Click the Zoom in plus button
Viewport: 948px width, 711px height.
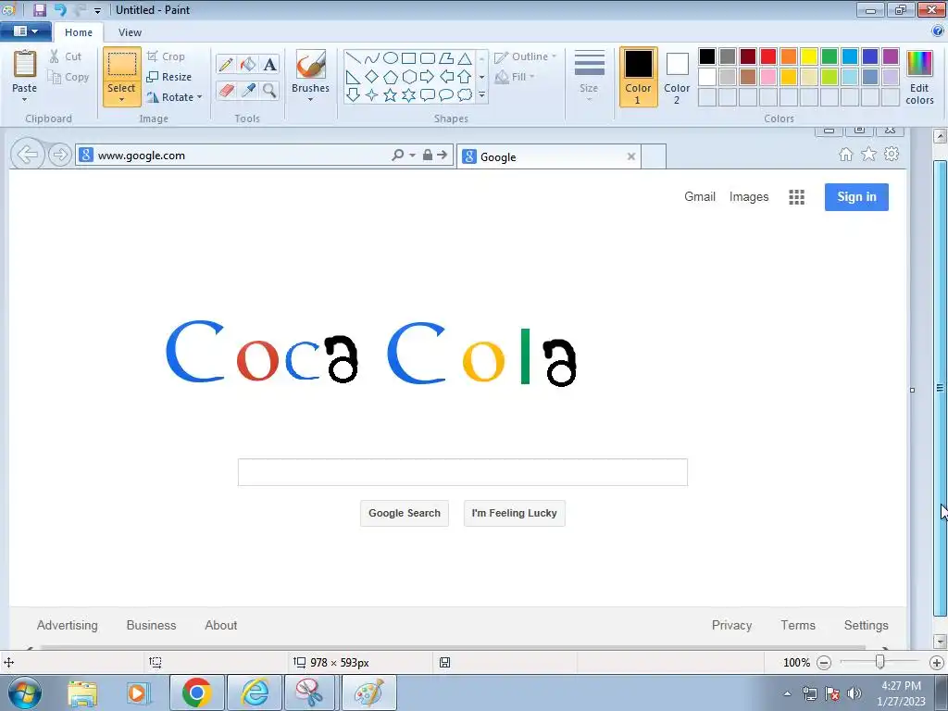pos(937,663)
